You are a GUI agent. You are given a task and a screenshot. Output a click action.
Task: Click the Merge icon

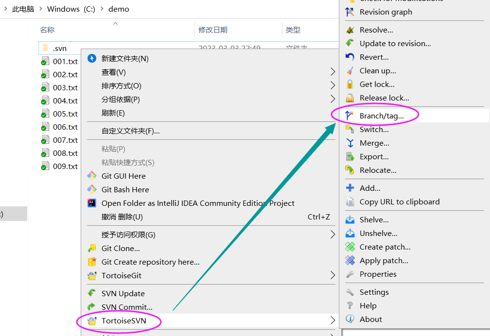pos(350,143)
